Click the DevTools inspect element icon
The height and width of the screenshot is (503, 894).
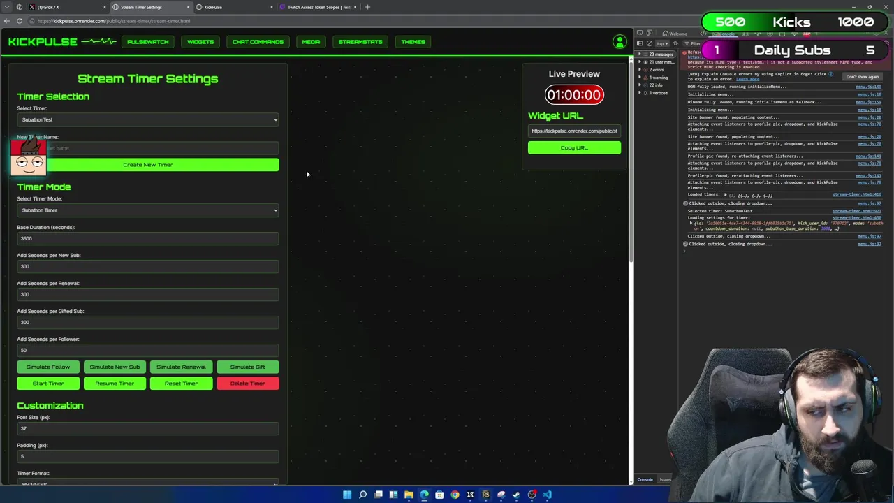[639, 34]
